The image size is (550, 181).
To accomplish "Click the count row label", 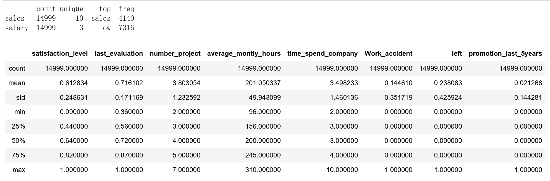I will click(x=17, y=68).
